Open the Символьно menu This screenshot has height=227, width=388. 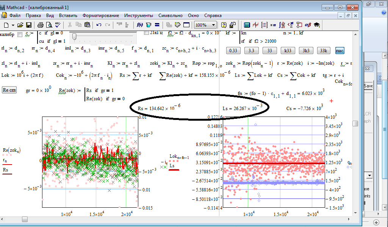click(171, 15)
